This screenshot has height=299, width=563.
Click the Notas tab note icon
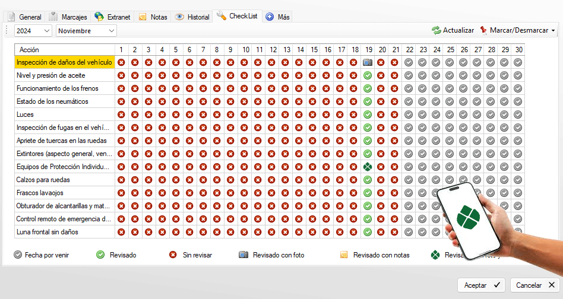pos(143,17)
